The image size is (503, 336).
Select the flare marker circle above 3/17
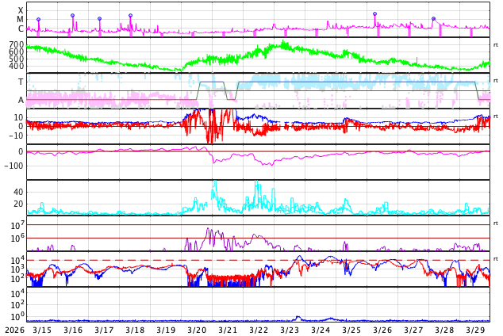click(99, 18)
